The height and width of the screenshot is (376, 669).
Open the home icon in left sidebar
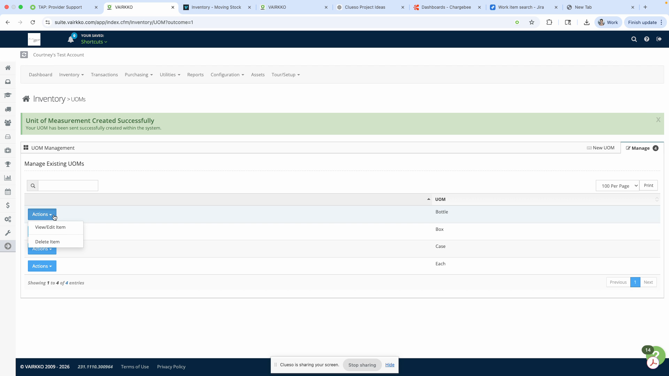click(8, 68)
